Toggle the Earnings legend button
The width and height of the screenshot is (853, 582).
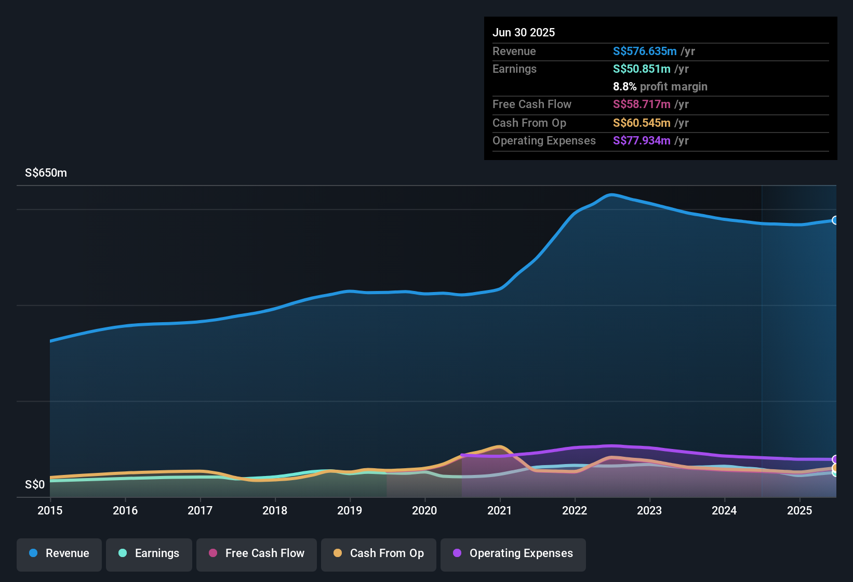149,554
